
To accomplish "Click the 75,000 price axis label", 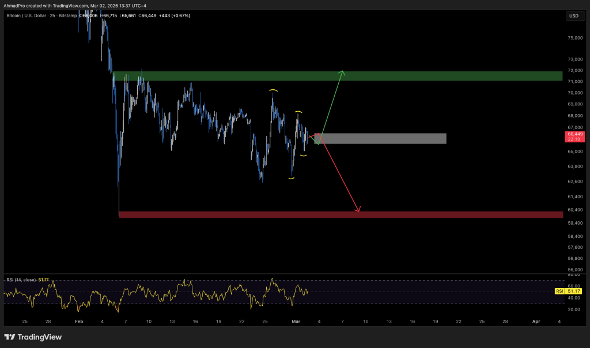I will 574,38.
